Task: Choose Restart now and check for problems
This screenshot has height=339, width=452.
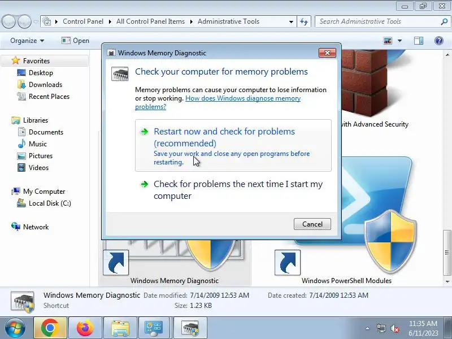Action: pos(233,146)
